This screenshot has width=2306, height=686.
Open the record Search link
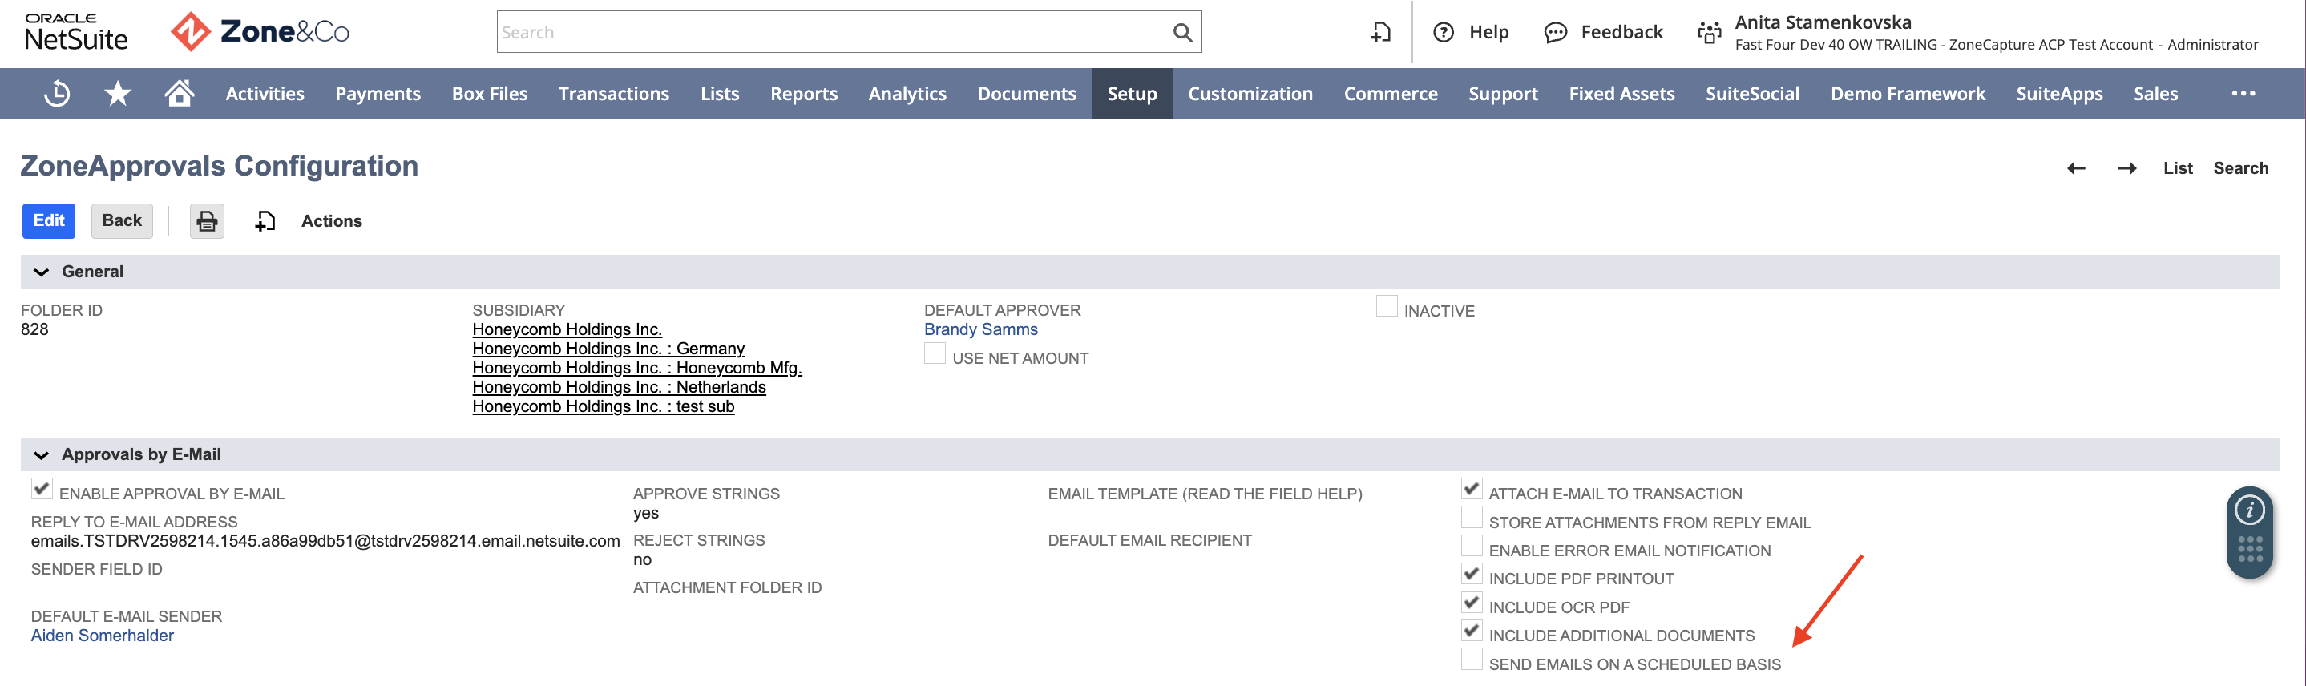pos(2240,168)
